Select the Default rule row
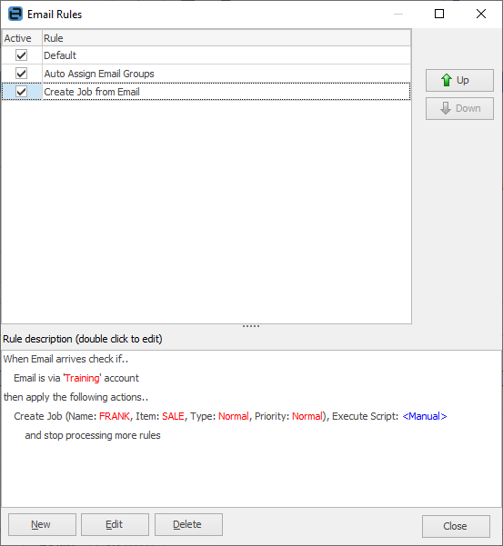 [206, 55]
